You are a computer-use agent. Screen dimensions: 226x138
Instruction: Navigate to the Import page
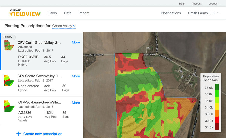(84, 13)
